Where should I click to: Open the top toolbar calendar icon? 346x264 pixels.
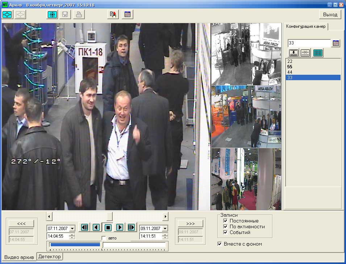pyautogui.click(x=128, y=14)
